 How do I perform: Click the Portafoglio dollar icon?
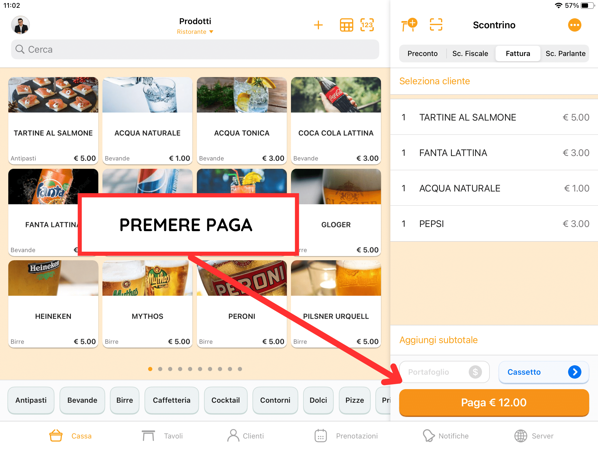tap(475, 372)
